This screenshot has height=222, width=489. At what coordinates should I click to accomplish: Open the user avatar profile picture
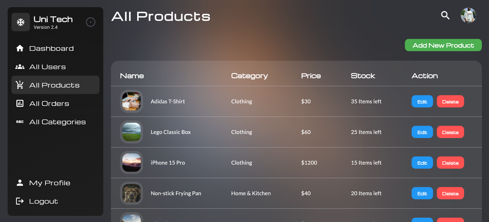click(468, 15)
